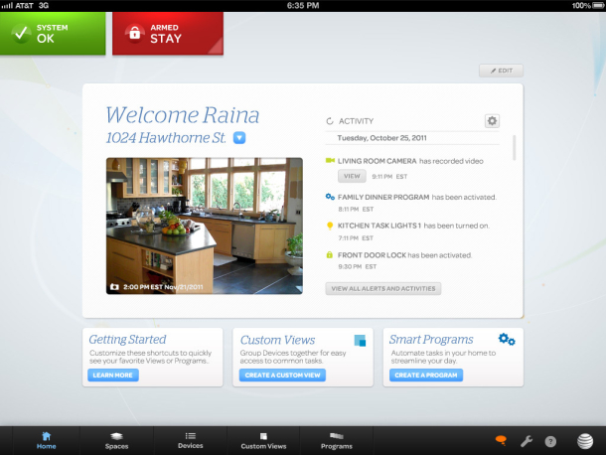The height and width of the screenshot is (455, 606).
Task: Click the activity refresh icon
Action: point(330,121)
